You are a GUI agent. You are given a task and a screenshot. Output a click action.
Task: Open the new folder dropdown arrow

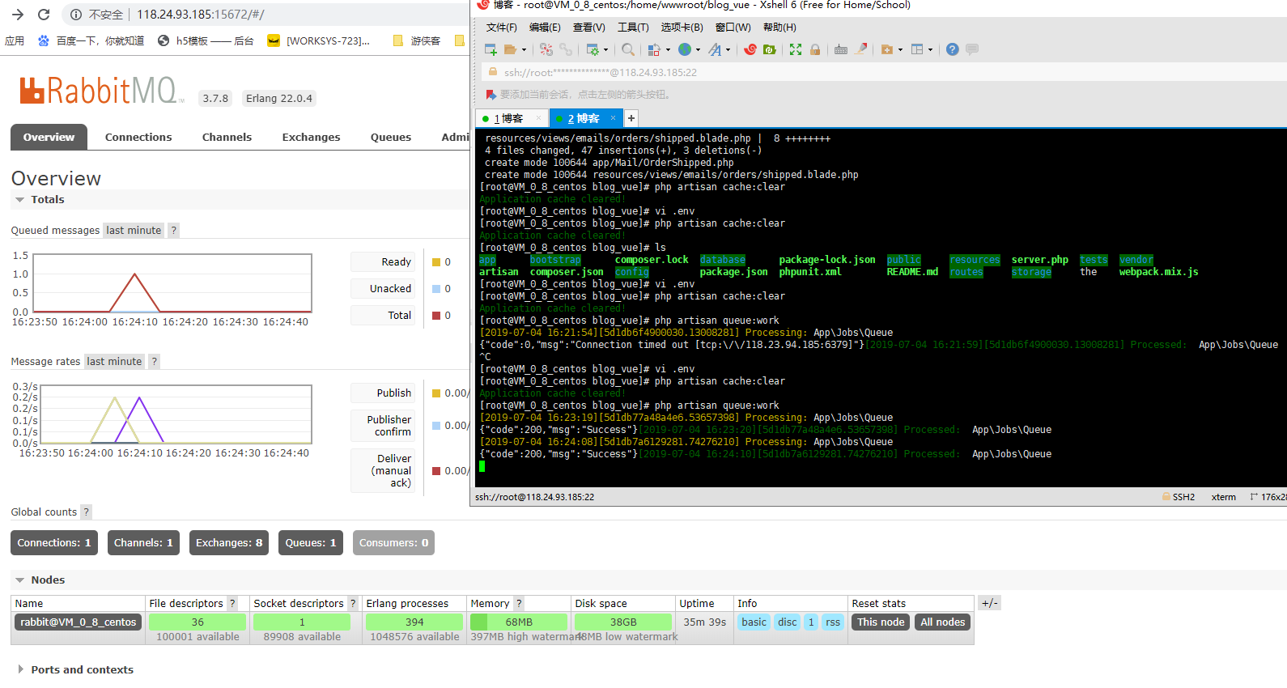900,50
